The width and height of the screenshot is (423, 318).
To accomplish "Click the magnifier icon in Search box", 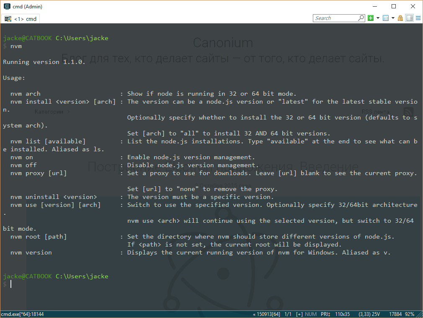I will [x=361, y=18].
